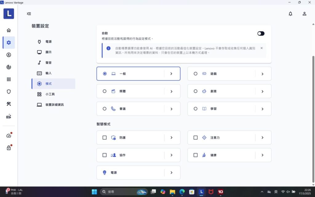The height and width of the screenshot is (197, 315).
Task: Enable the 自動 auto mode toggle
Action: click(x=261, y=33)
